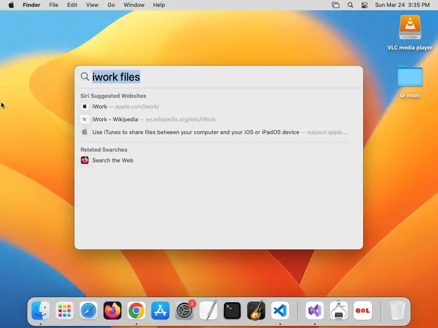The width and height of the screenshot is (438, 328).
Task: Open the QOL app in the Dock
Action: [363, 310]
